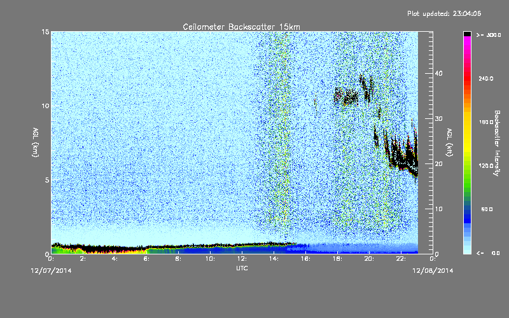Click the UTC x-axis title

[242, 268]
